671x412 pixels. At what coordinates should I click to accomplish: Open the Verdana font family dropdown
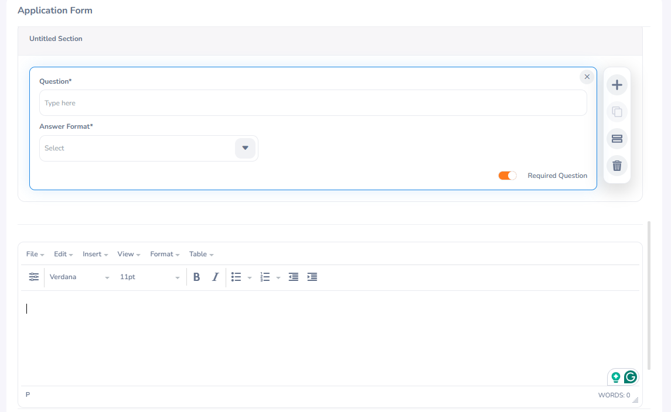click(x=80, y=277)
